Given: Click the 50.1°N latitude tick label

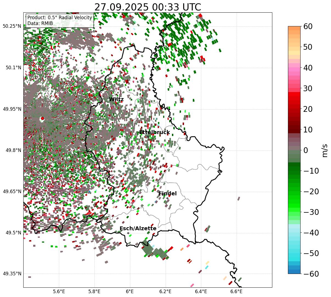Looking at the screenshot, I should coord(13,68).
